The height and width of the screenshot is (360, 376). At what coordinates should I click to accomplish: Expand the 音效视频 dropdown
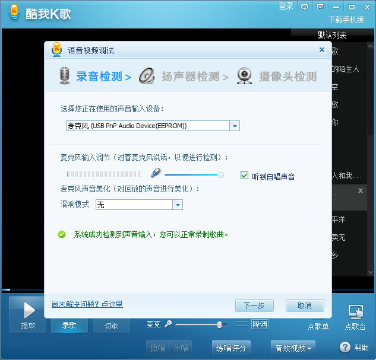coord(293,348)
